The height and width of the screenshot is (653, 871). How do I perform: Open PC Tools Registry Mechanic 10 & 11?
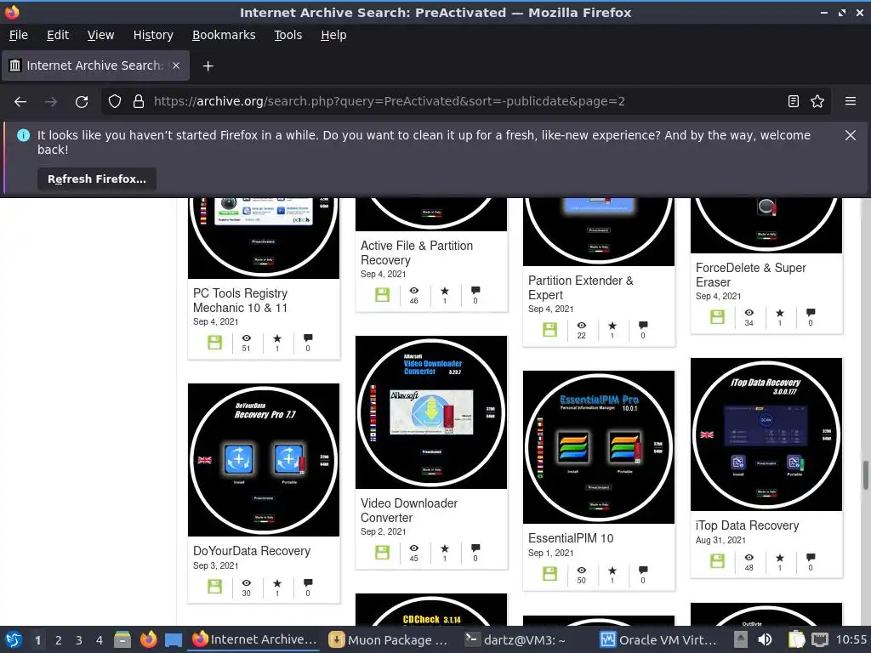coord(241,300)
